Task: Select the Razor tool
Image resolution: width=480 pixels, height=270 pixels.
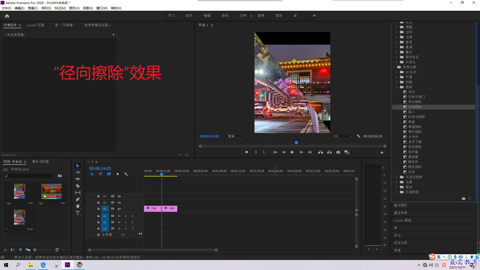Action: (x=78, y=186)
